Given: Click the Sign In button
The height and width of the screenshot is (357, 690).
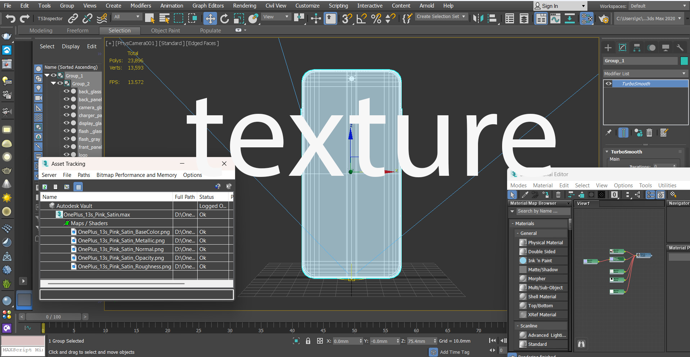Looking at the screenshot, I should (560, 6).
